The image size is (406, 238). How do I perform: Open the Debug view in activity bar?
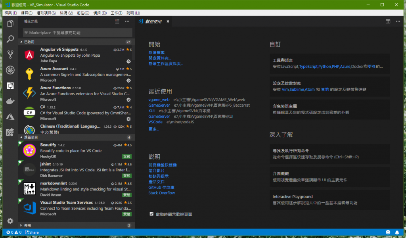pos(10,70)
